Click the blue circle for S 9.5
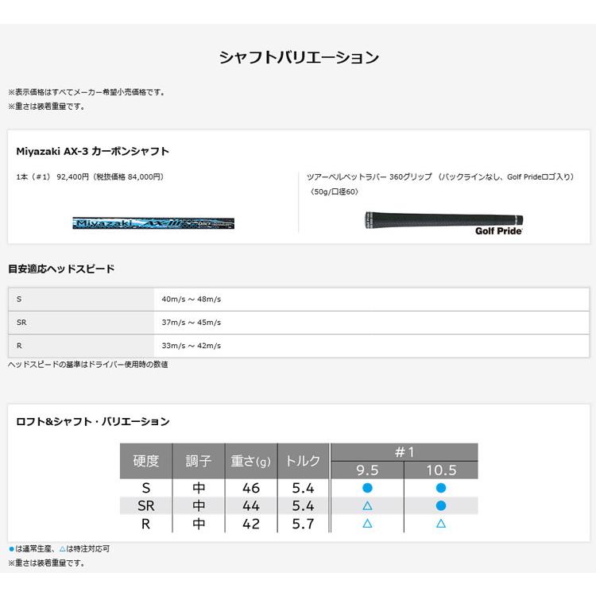Screen dimensions: 596x596 pyautogui.click(x=367, y=488)
